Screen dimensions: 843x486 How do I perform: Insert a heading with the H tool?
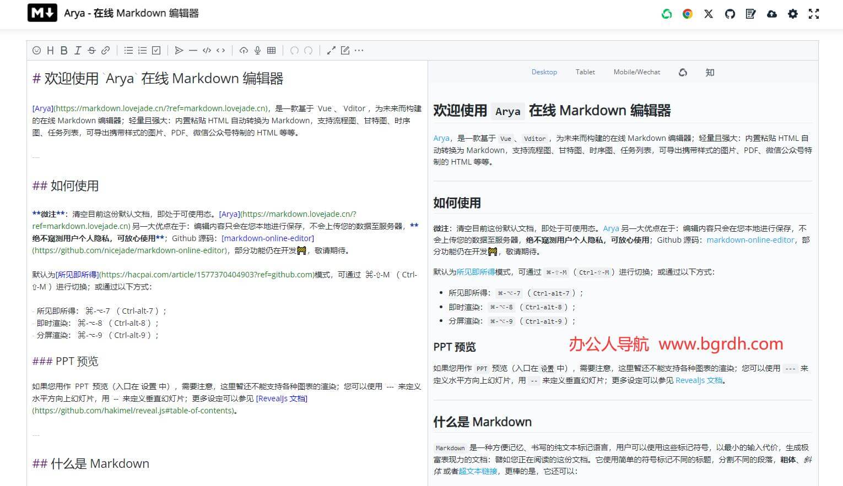point(50,51)
